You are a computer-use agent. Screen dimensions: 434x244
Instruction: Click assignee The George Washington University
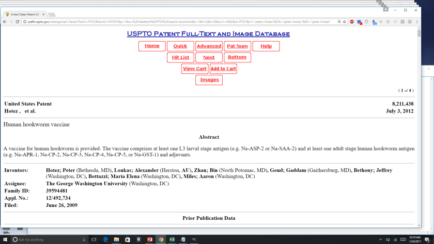pos(87,184)
